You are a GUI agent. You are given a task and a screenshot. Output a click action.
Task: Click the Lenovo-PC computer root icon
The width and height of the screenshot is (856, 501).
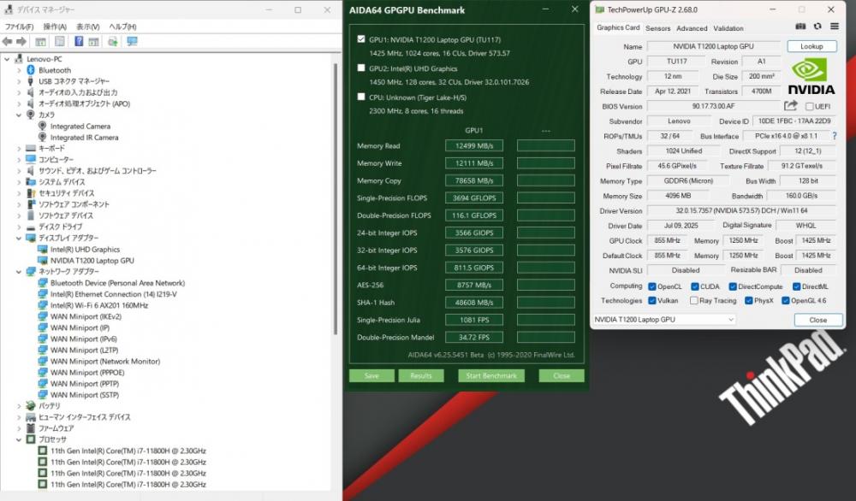(19, 59)
